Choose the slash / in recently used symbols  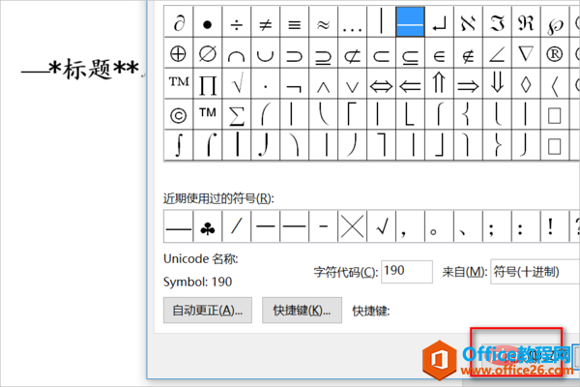(x=237, y=226)
